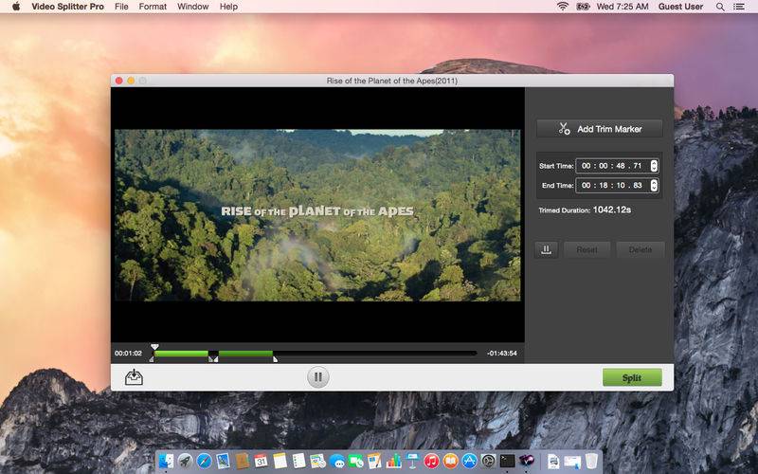
Task: Click the battery status icon
Action: 583,7
